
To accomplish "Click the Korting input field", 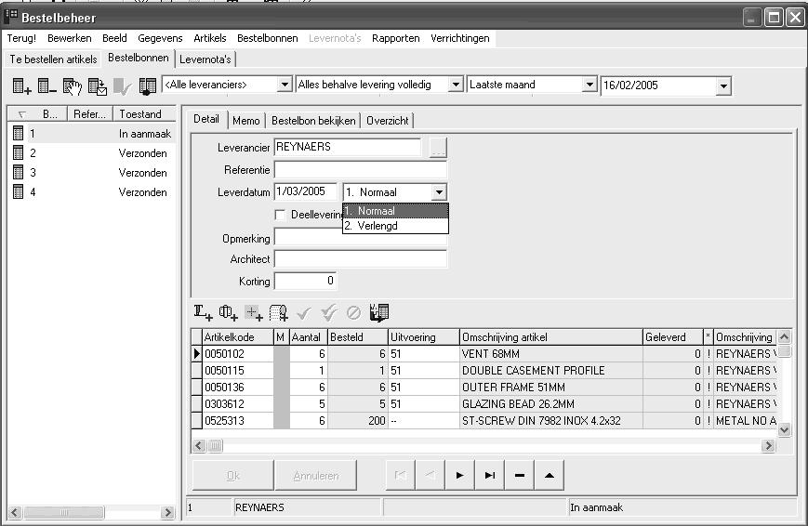I will (305, 282).
